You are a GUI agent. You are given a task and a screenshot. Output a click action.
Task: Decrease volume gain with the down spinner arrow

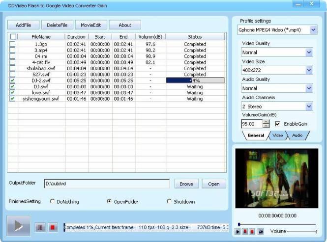266,126
